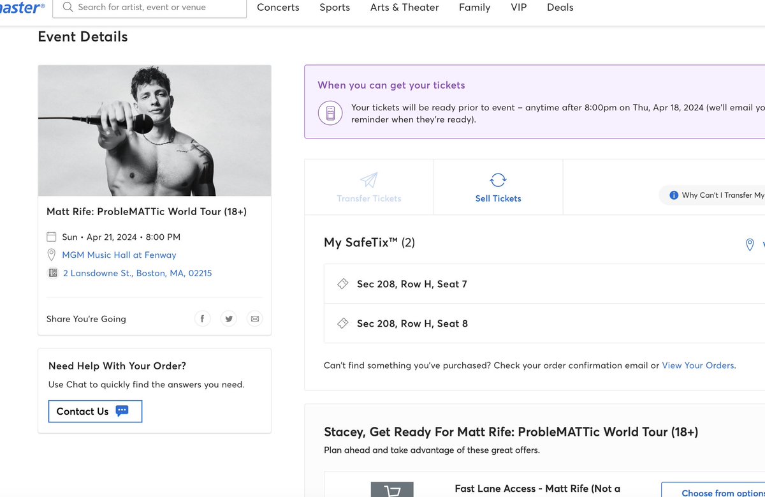Click the Choose from options button
The height and width of the screenshot is (497, 765).
click(x=713, y=489)
